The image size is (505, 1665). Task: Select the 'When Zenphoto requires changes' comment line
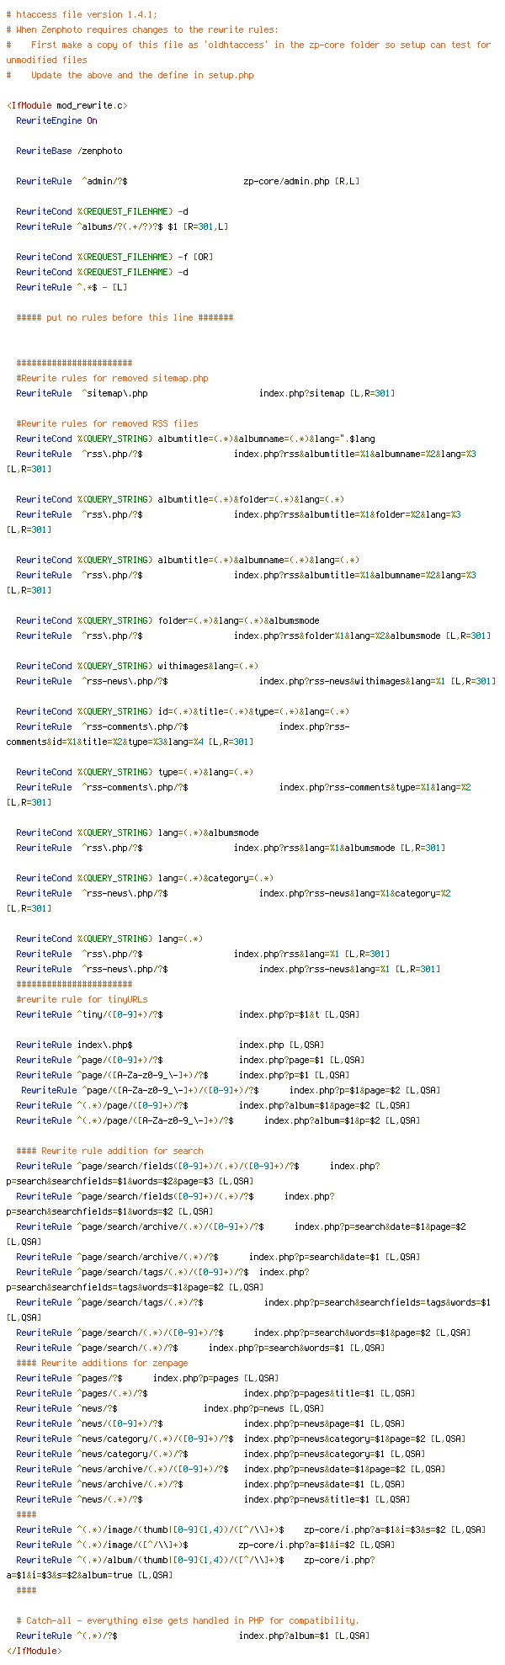tap(142, 29)
